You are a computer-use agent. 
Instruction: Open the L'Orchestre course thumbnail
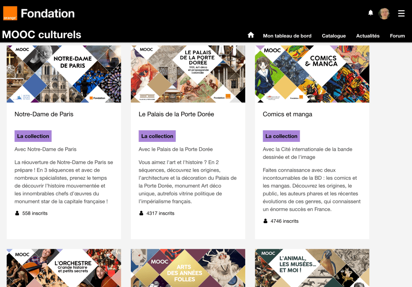64,268
